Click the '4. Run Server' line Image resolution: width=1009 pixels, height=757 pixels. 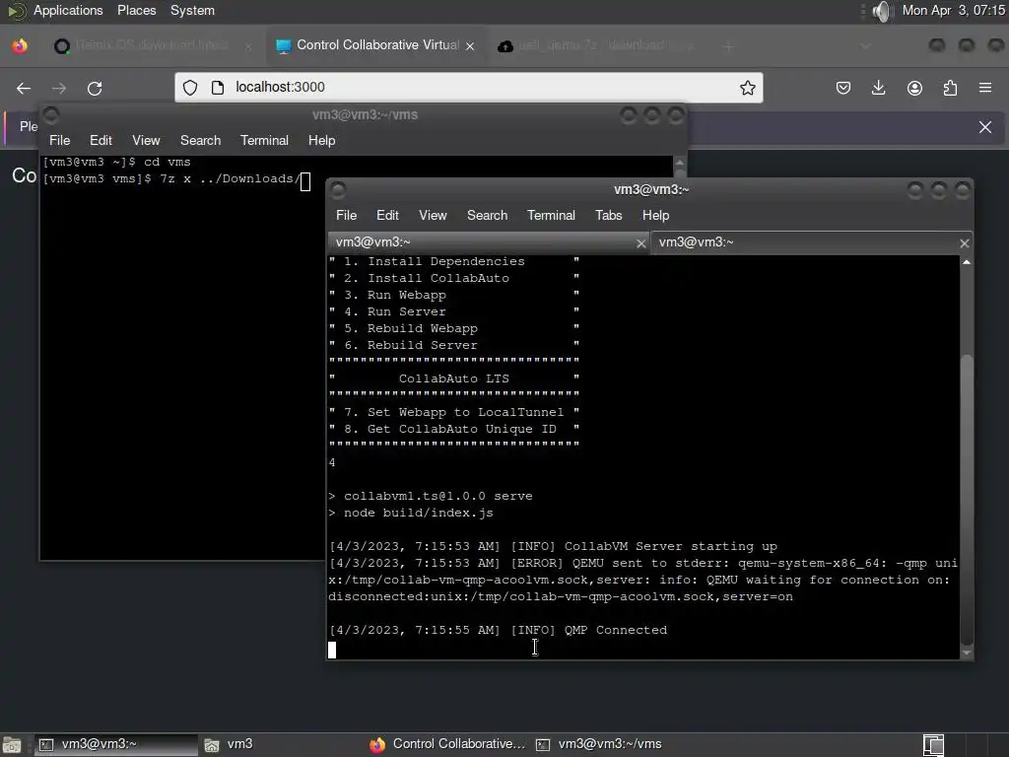pos(394,311)
